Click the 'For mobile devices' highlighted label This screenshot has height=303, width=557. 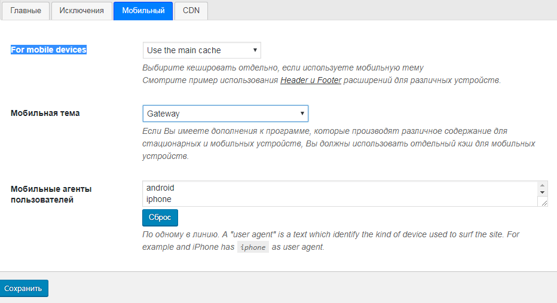click(x=48, y=50)
